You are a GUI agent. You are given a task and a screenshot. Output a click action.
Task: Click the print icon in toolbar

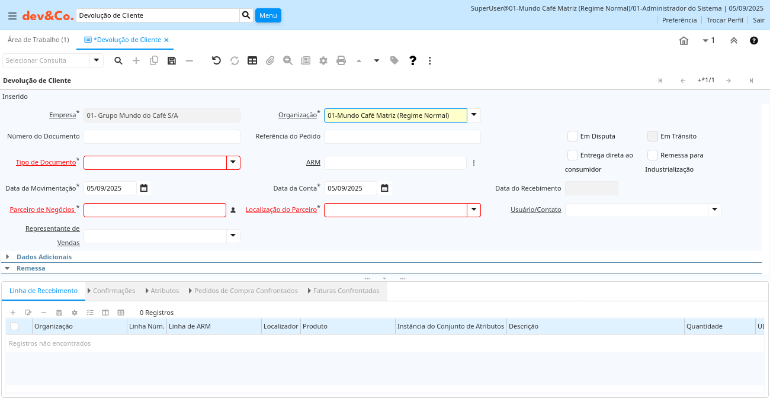tap(341, 60)
